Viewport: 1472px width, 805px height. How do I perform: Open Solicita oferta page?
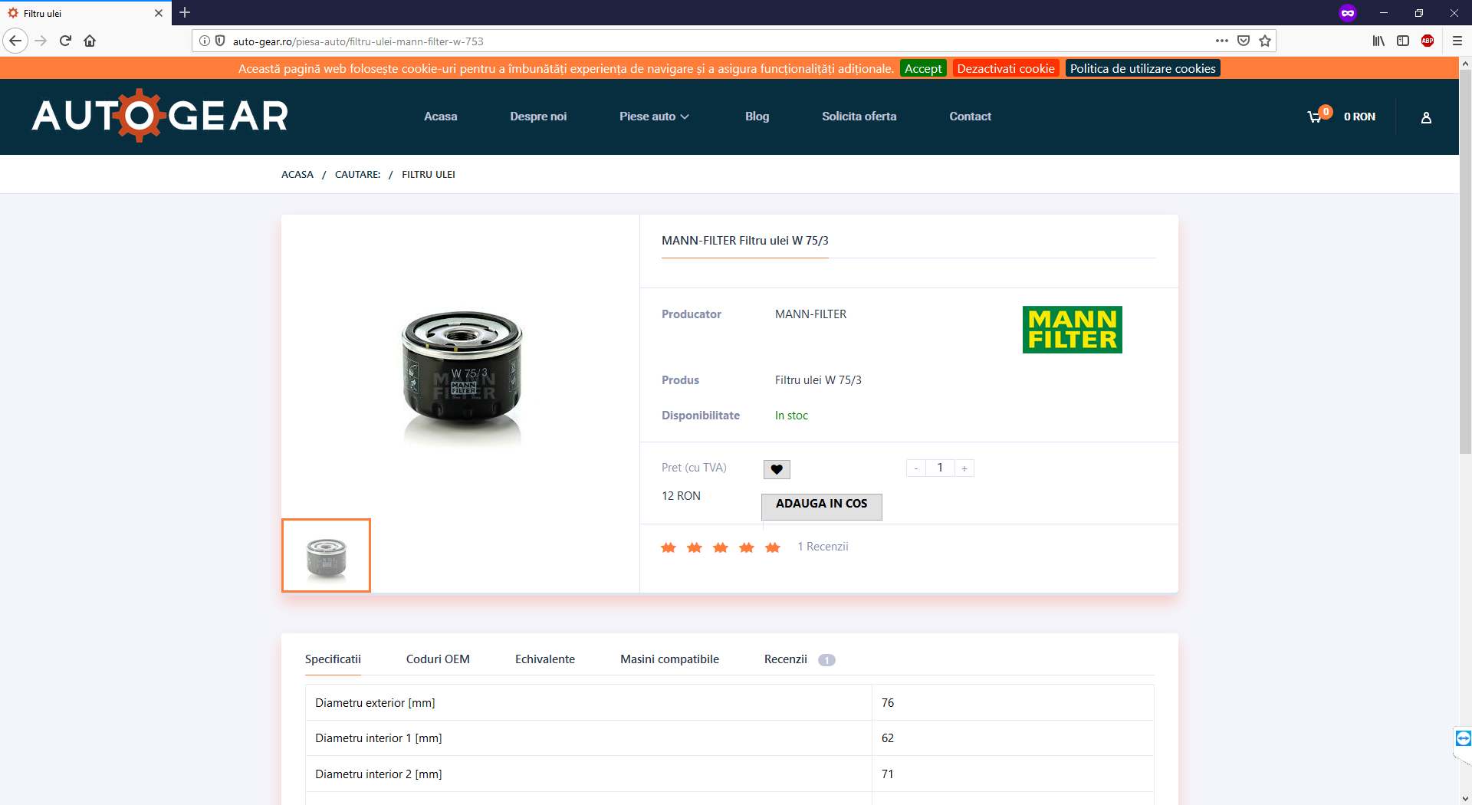tap(859, 117)
